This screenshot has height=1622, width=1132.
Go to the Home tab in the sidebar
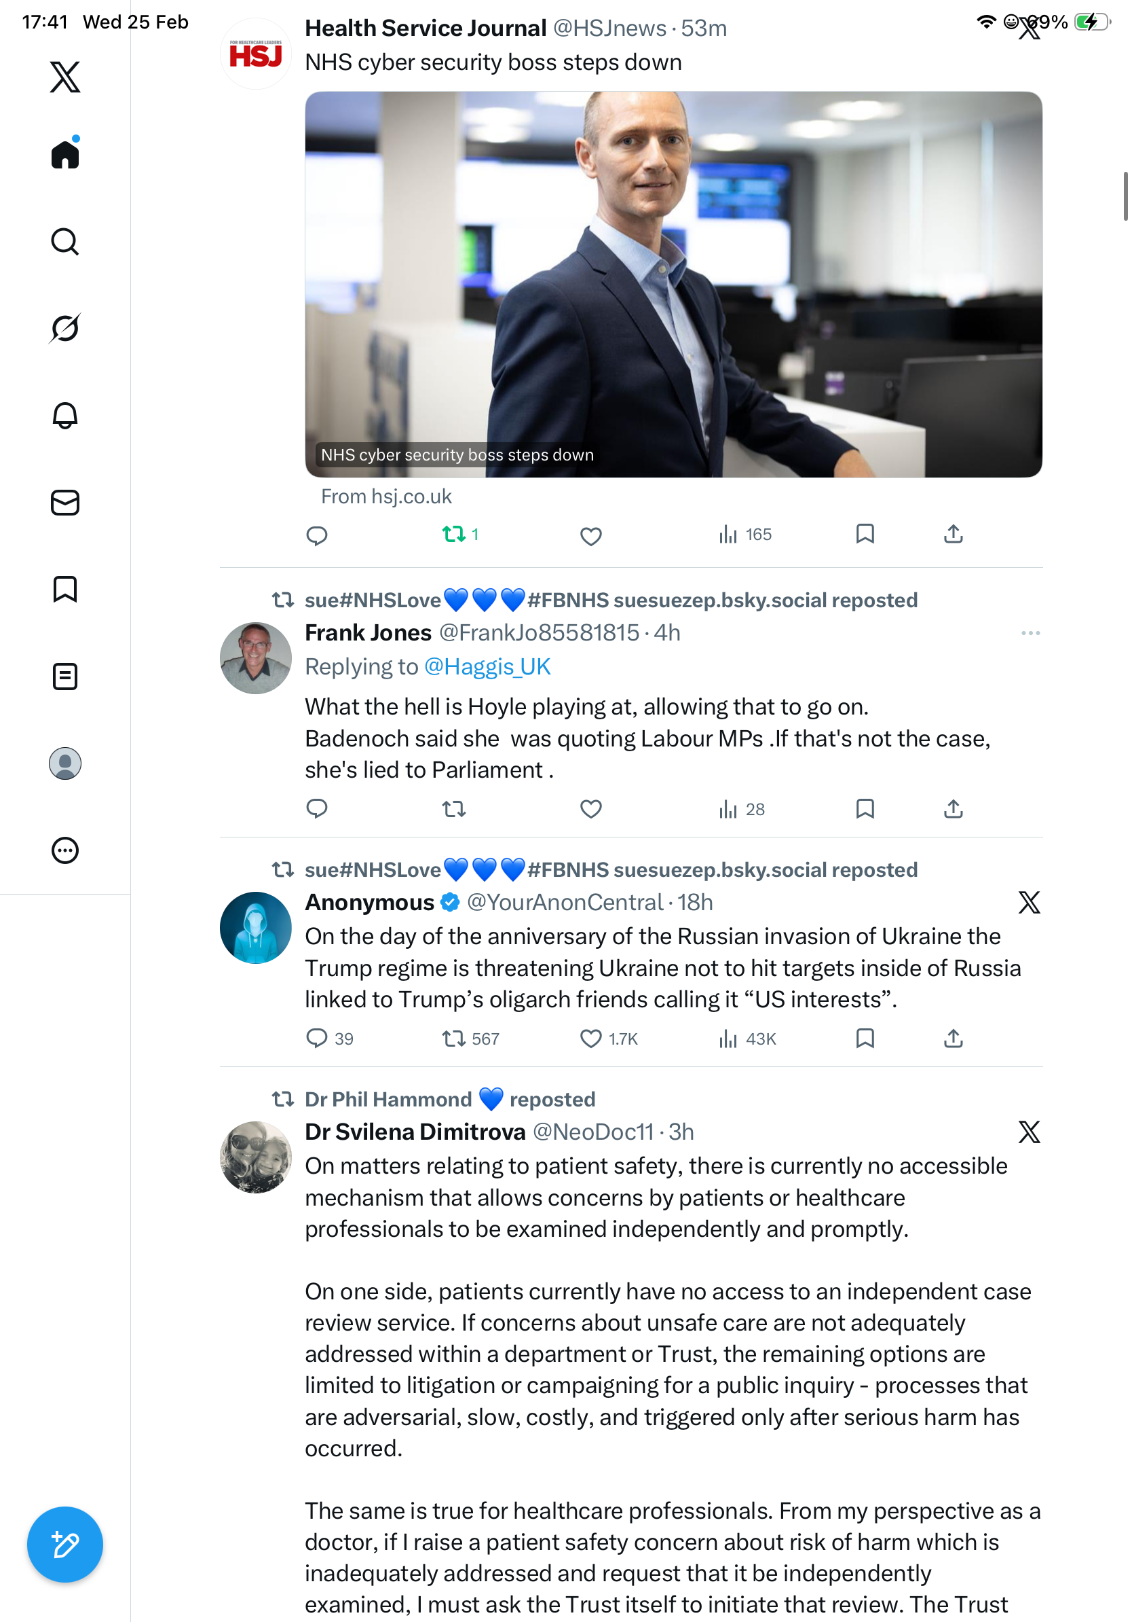[x=65, y=154]
